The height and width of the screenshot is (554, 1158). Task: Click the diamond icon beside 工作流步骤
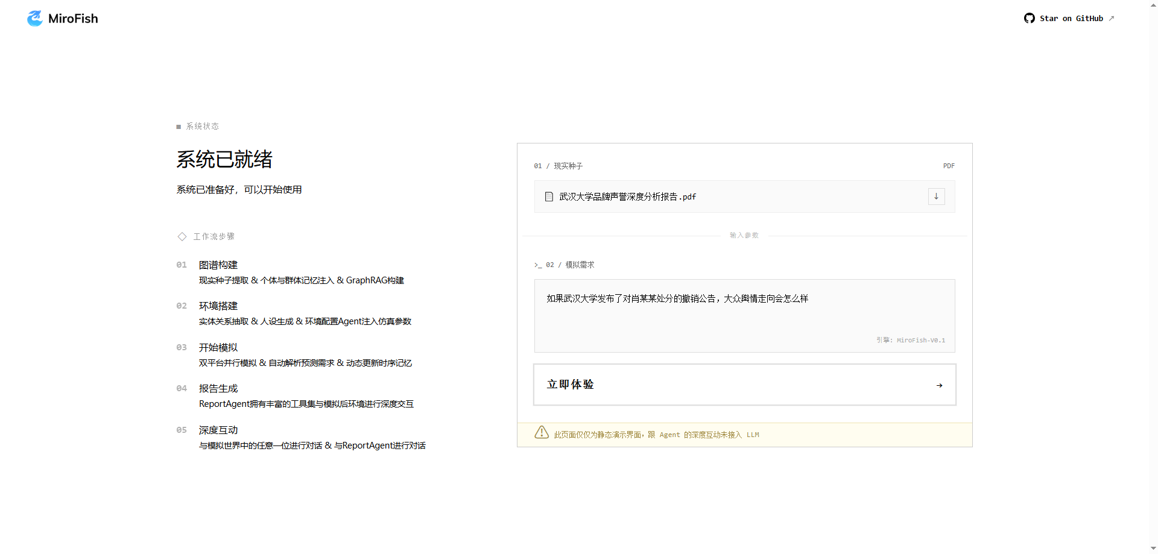pyautogui.click(x=182, y=236)
